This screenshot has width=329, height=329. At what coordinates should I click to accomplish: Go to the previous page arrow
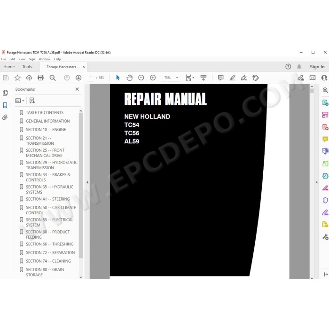pyautogui.click(x=67, y=78)
